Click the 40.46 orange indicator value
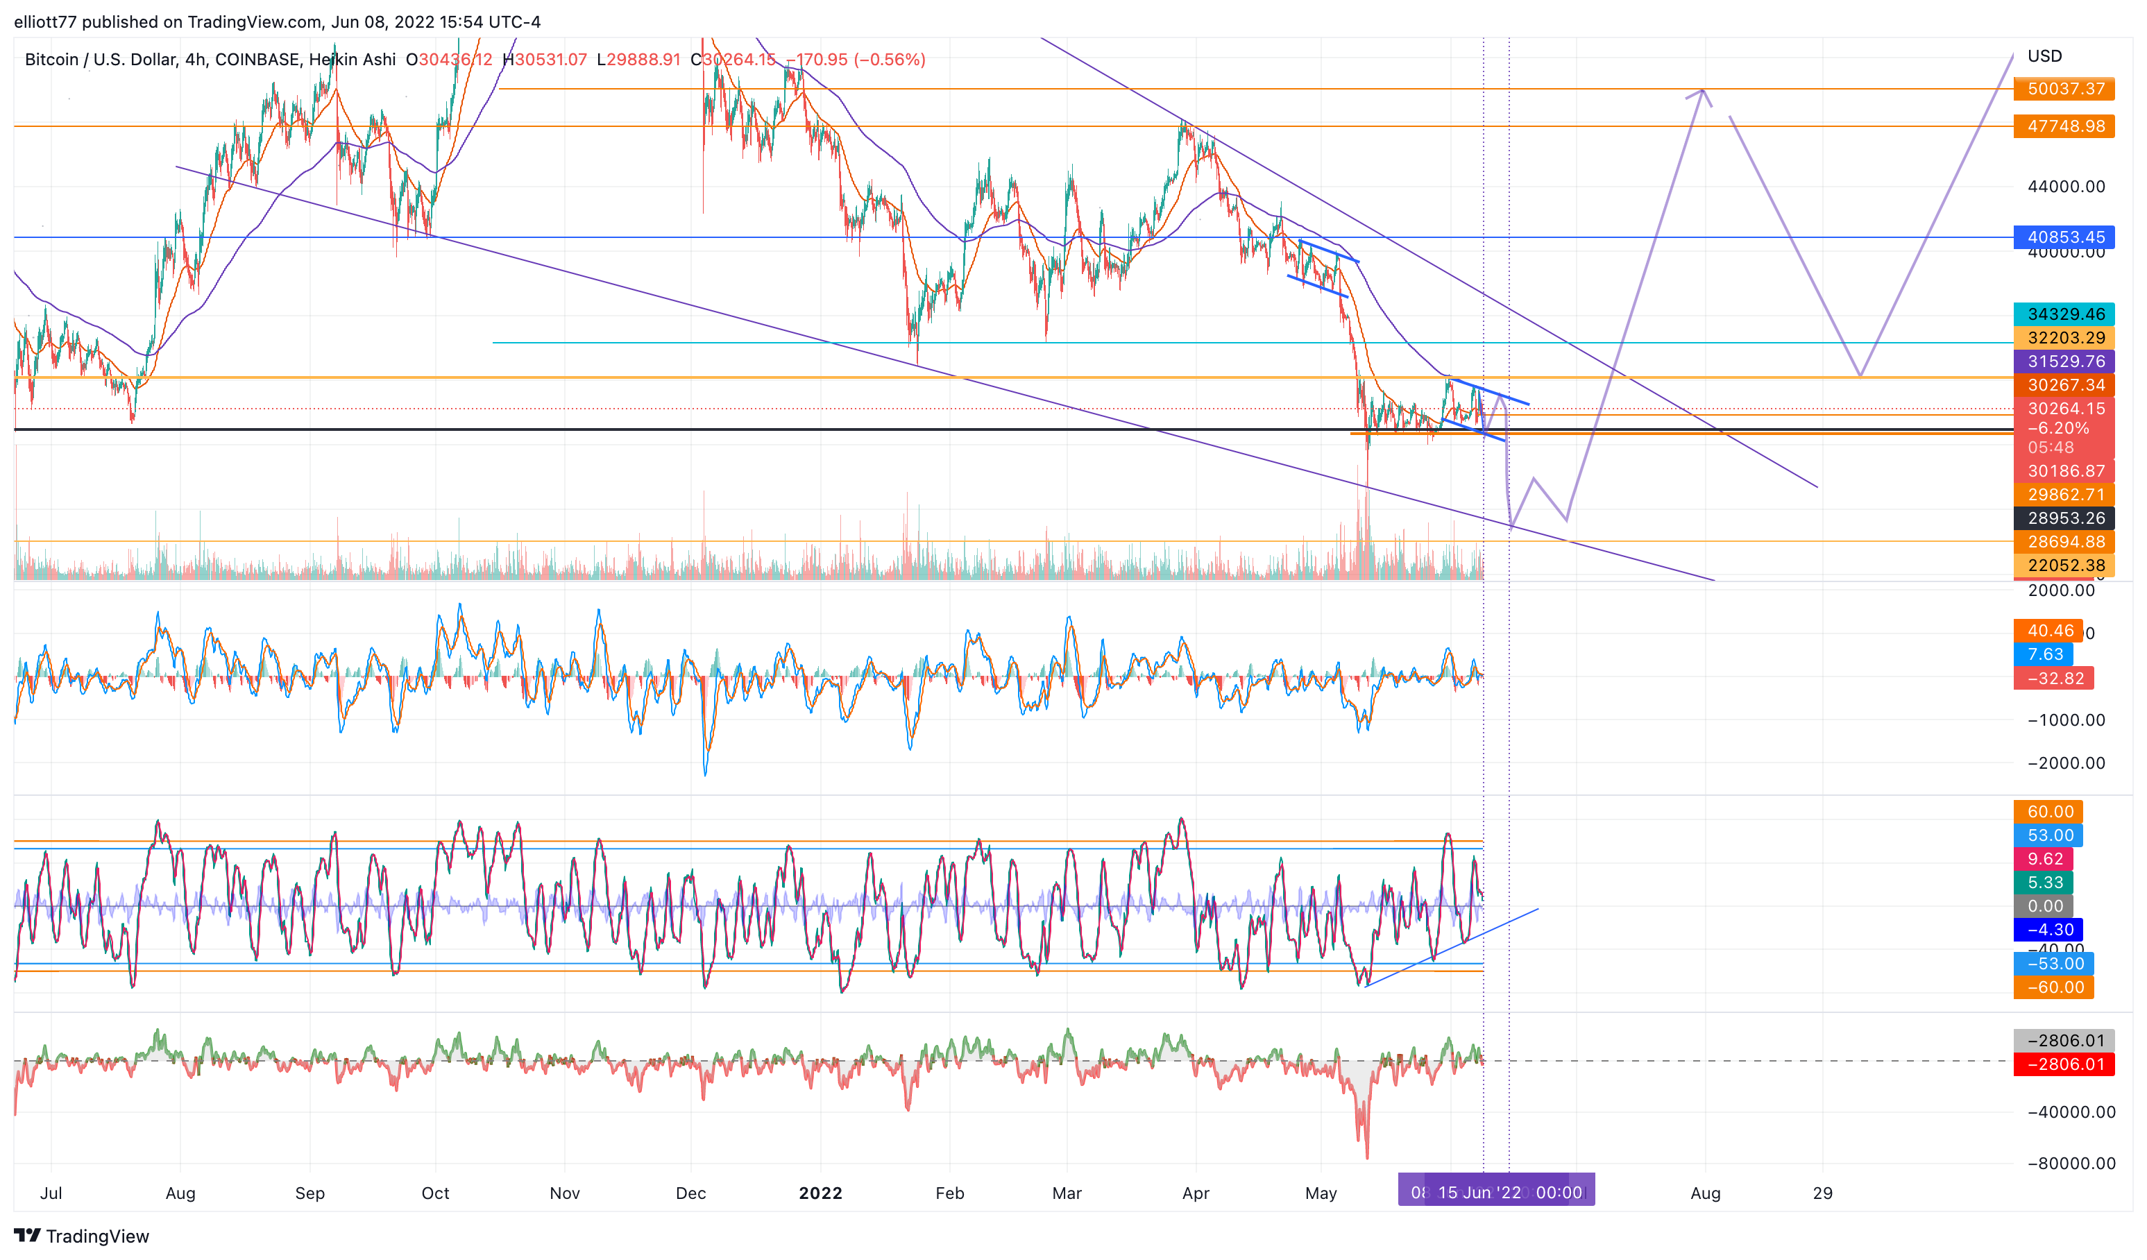This screenshot has height=1260, width=2147. click(2049, 631)
